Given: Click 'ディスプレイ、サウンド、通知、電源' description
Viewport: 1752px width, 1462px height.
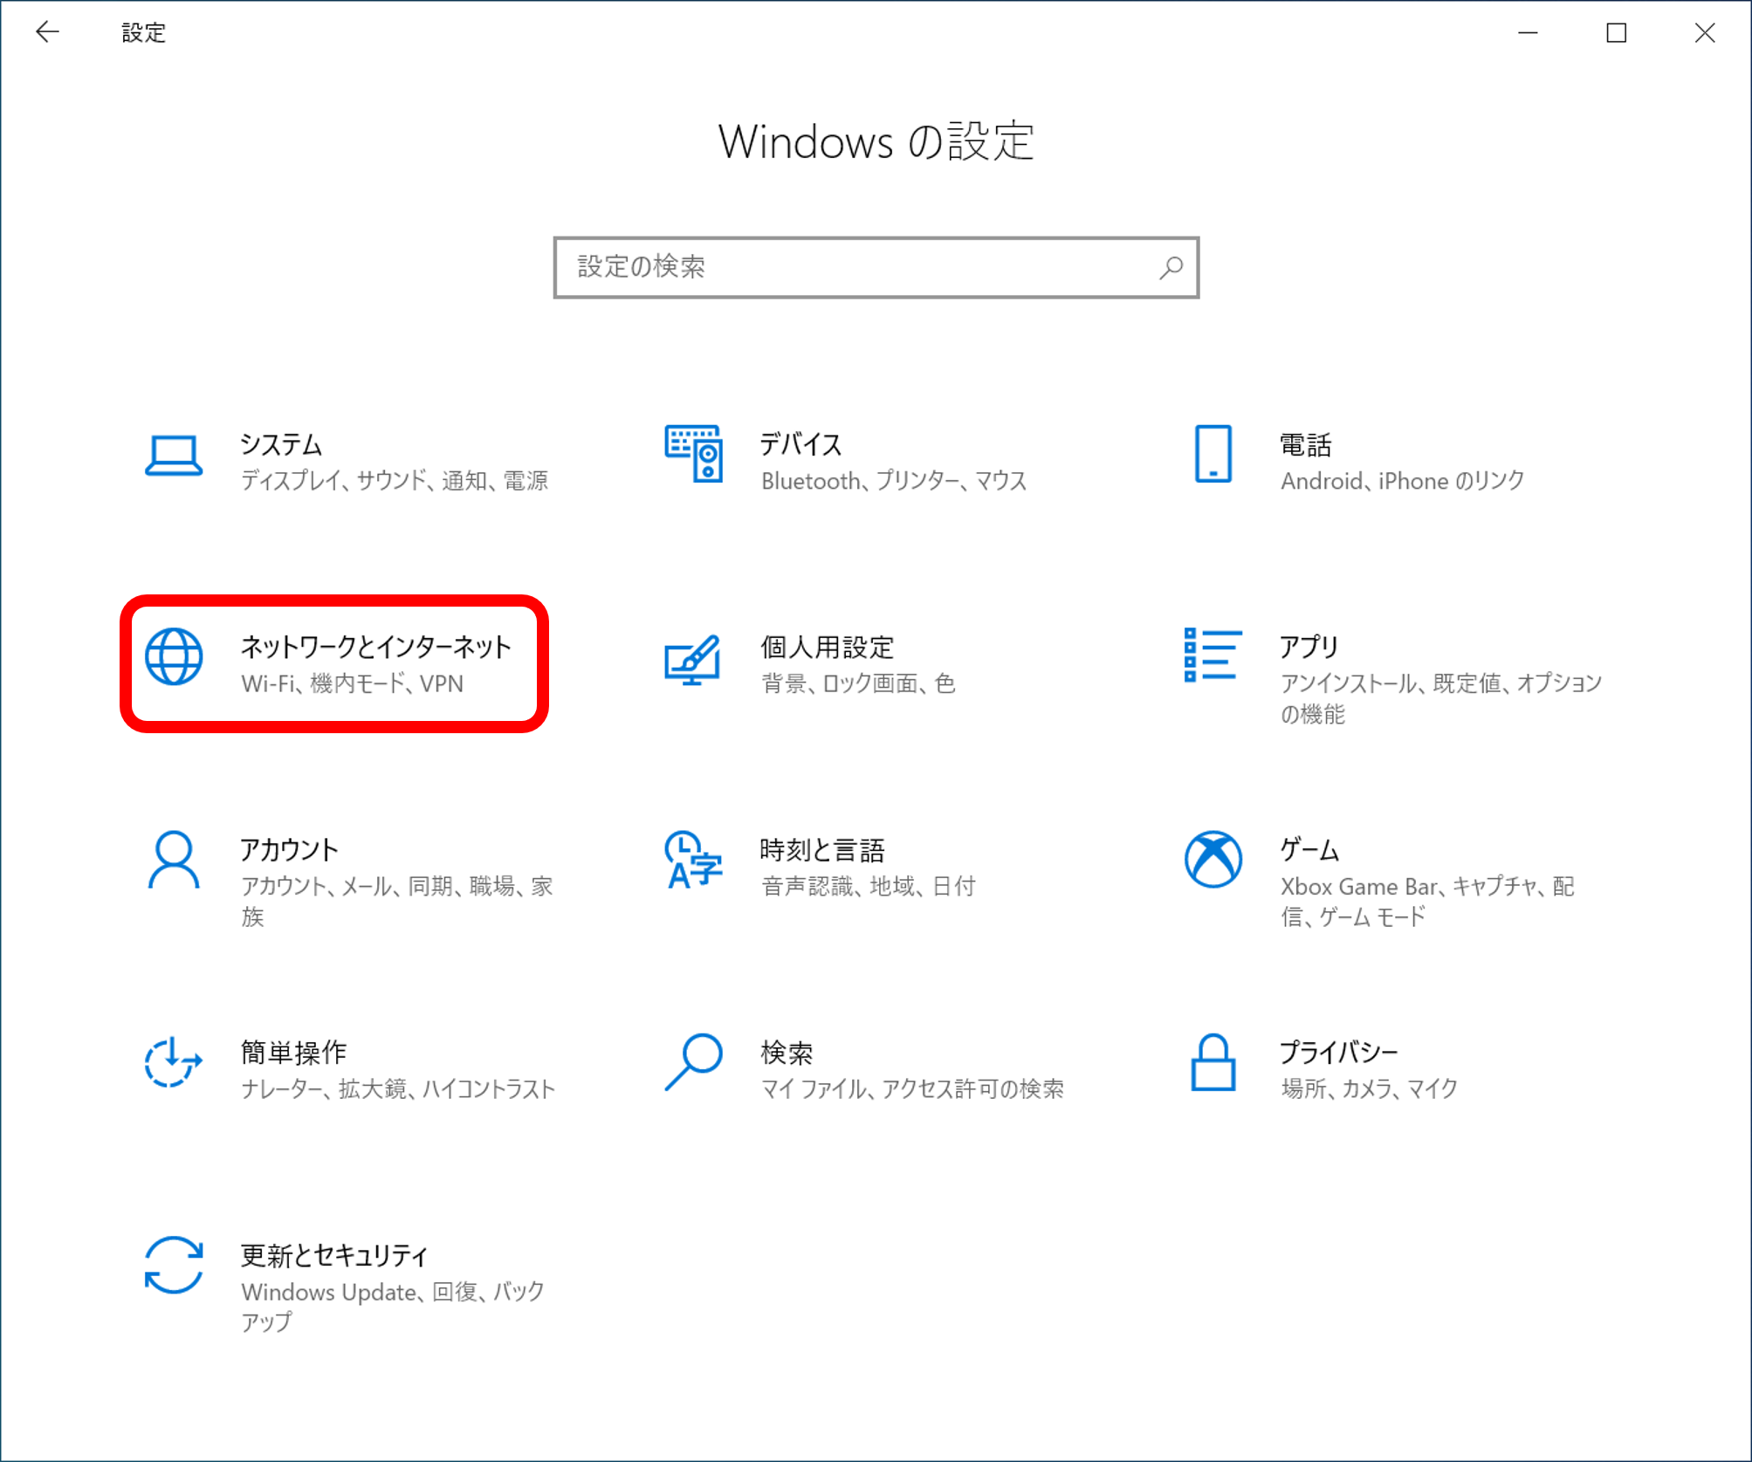Looking at the screenshot, I should [395, 480].
